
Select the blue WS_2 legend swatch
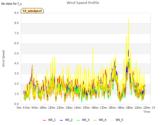61,120
